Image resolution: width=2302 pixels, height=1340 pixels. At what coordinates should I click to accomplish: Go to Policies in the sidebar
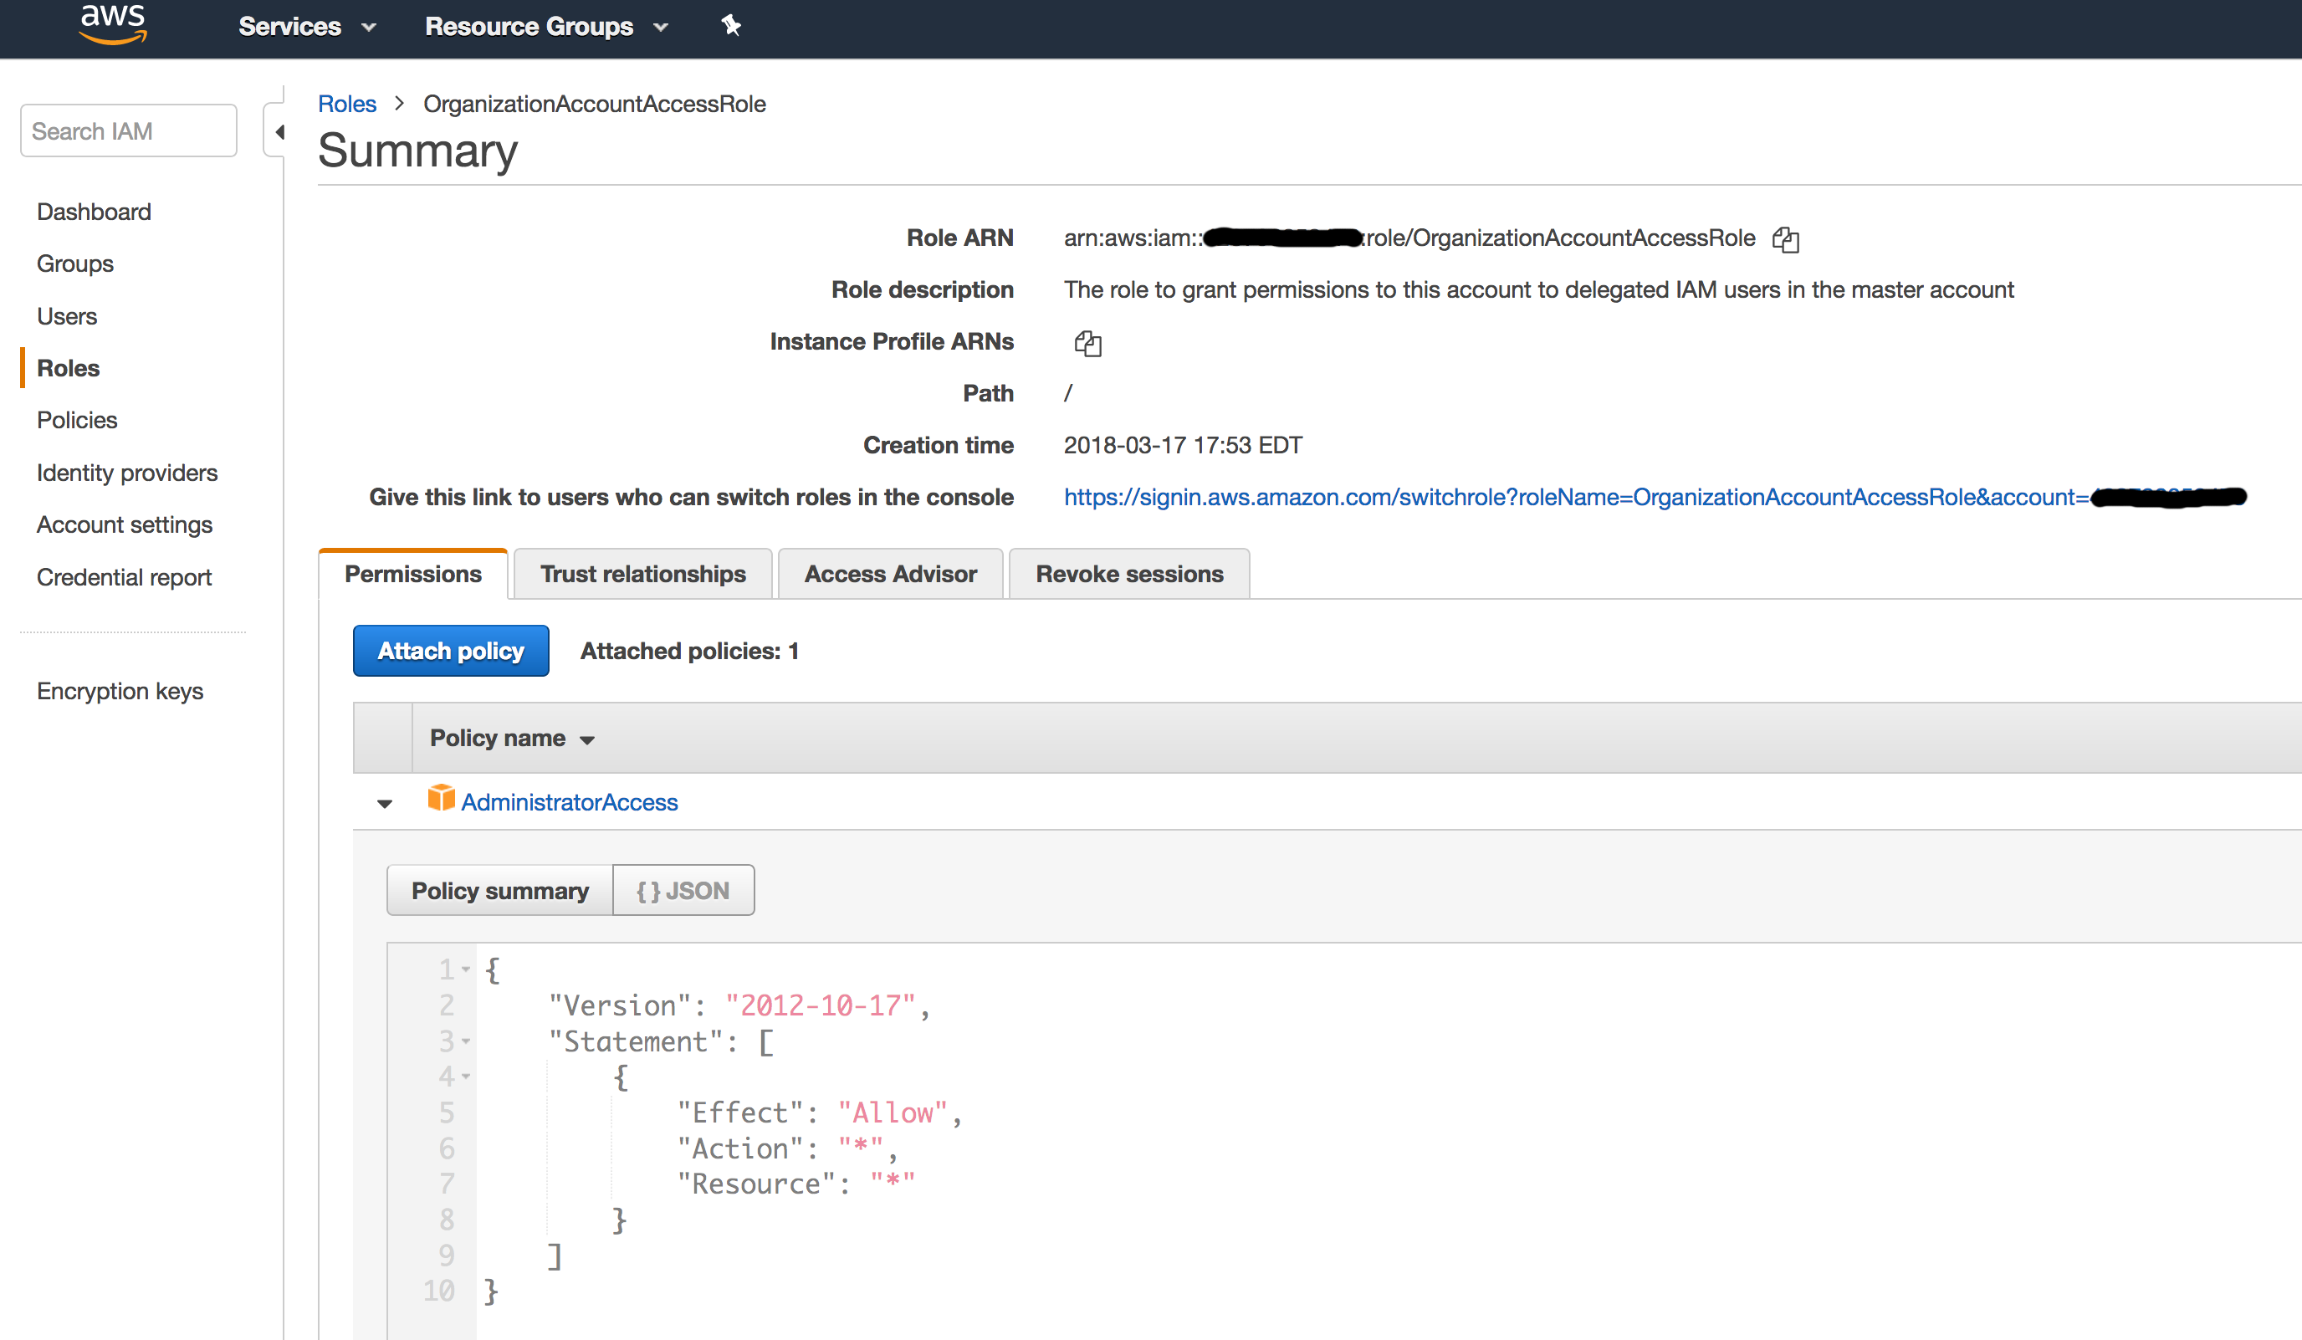pyautogui.click(x=77, y=420)
